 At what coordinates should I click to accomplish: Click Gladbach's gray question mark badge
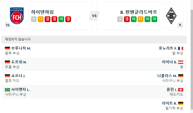click(x=120, y=19)
